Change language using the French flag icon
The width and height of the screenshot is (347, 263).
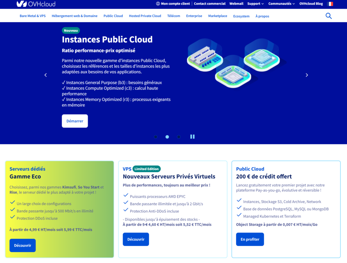[x=330, y=4]
